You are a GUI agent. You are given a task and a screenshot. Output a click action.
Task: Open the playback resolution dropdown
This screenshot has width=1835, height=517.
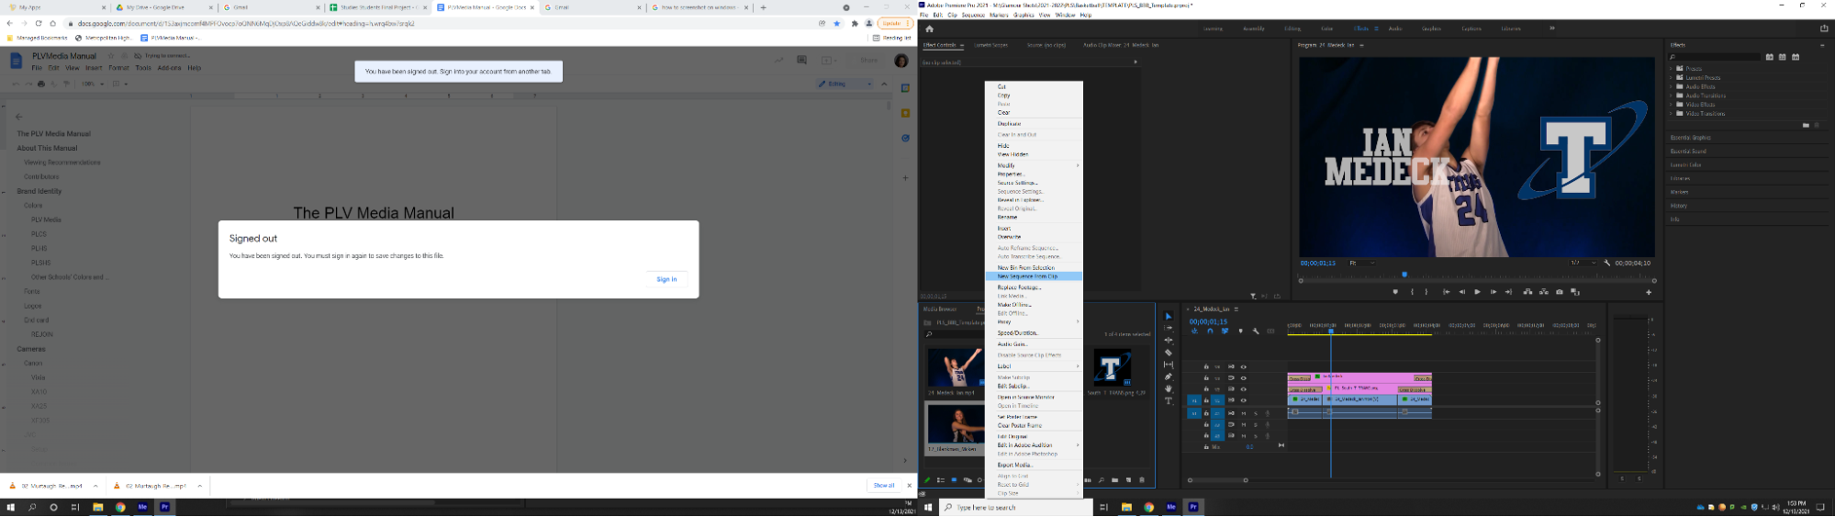1583,264
